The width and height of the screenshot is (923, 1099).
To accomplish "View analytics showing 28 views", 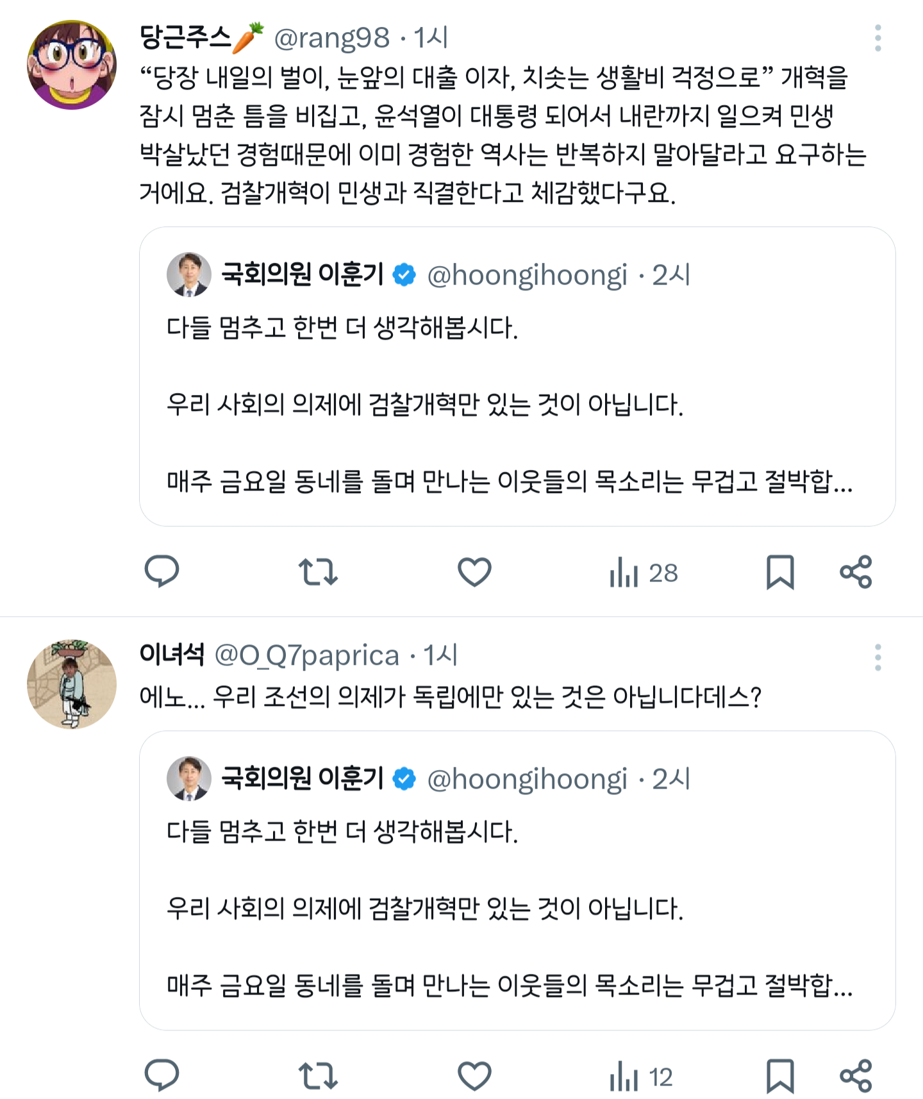I will (643, 573).
